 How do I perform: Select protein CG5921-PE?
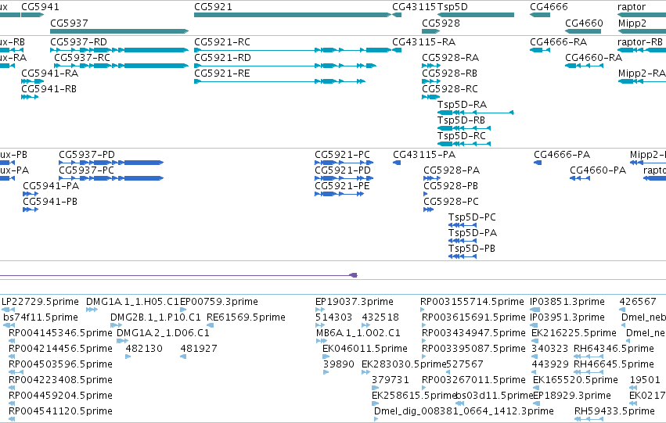[340, 194]
